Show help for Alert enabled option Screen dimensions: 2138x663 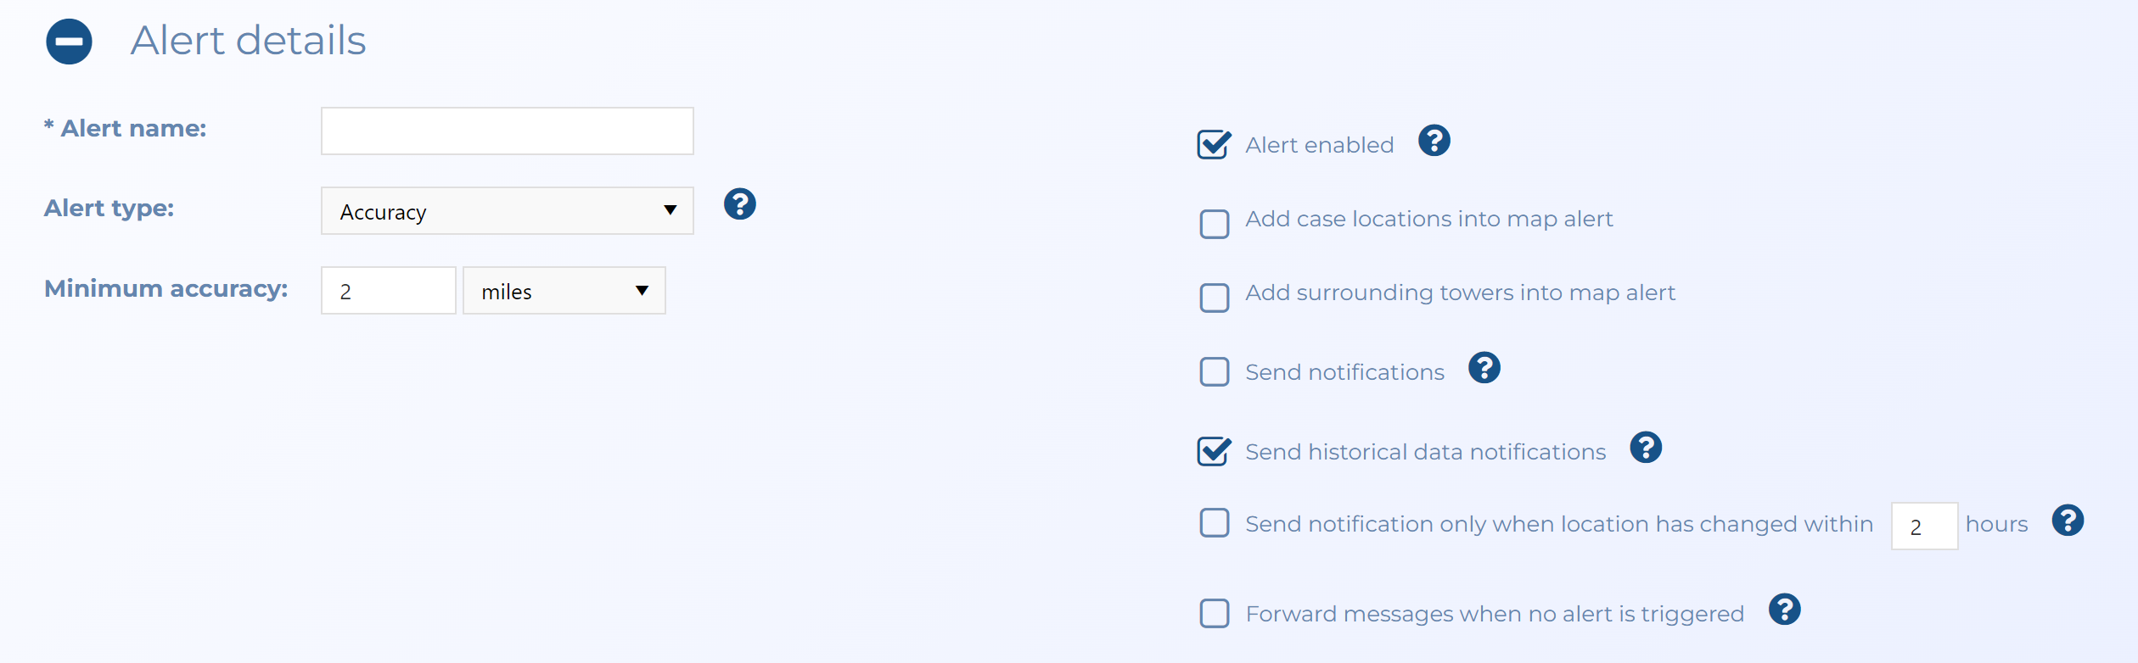point(1434,141)
